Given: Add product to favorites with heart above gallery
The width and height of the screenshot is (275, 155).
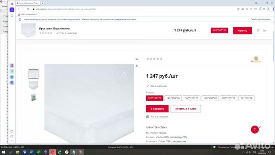Looking at the screenshot, I should click(x=137, y=59).
